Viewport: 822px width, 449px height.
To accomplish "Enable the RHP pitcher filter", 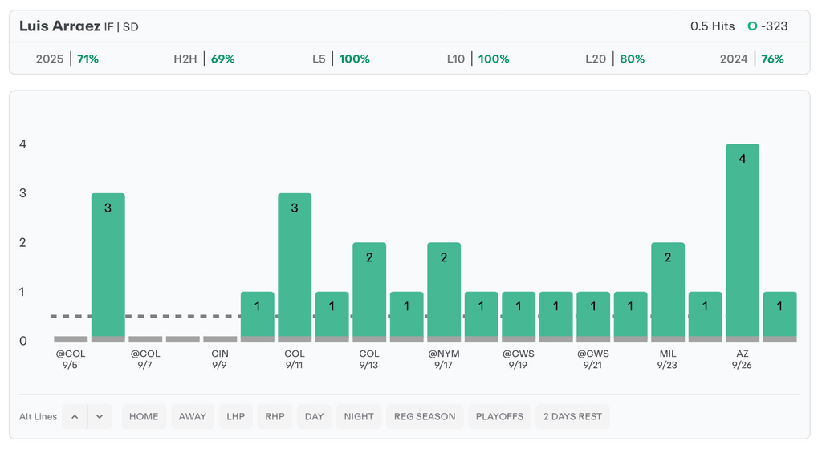I will [x=275, y=417].
